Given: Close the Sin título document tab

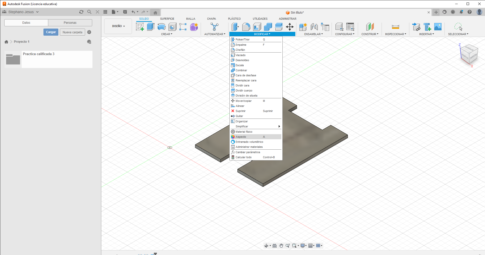Looking at the screenshot, I should (x=429, y=12).
